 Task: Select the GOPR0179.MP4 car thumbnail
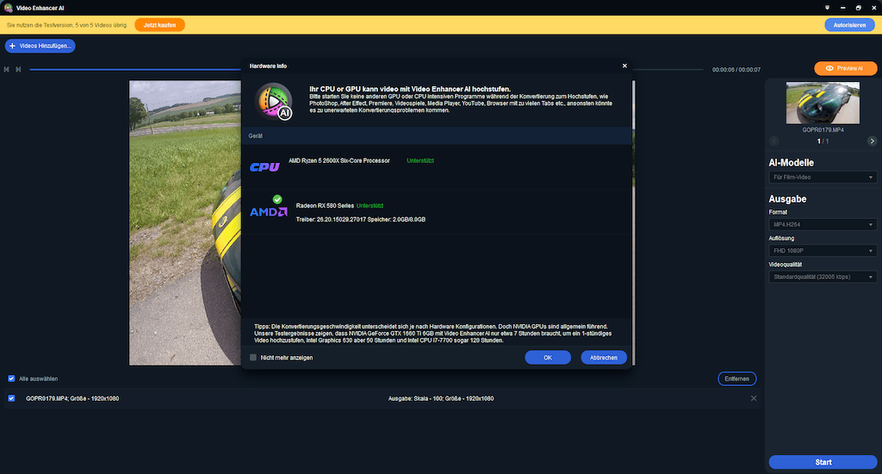tap(822, 103)
